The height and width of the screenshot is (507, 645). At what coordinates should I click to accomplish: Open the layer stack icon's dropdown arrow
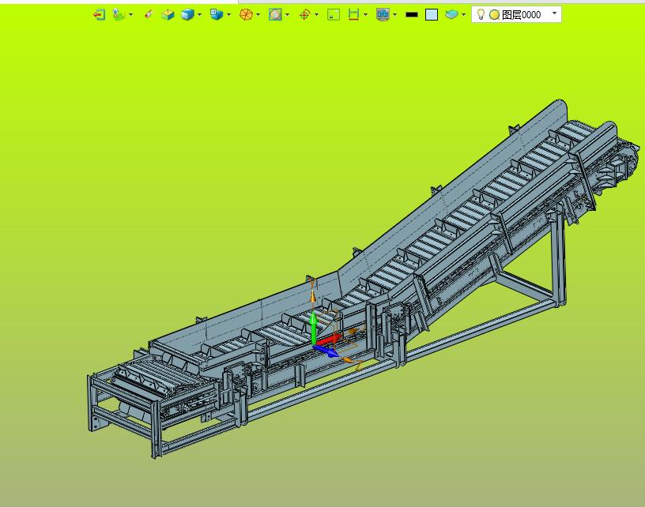(x=463, y=15)
